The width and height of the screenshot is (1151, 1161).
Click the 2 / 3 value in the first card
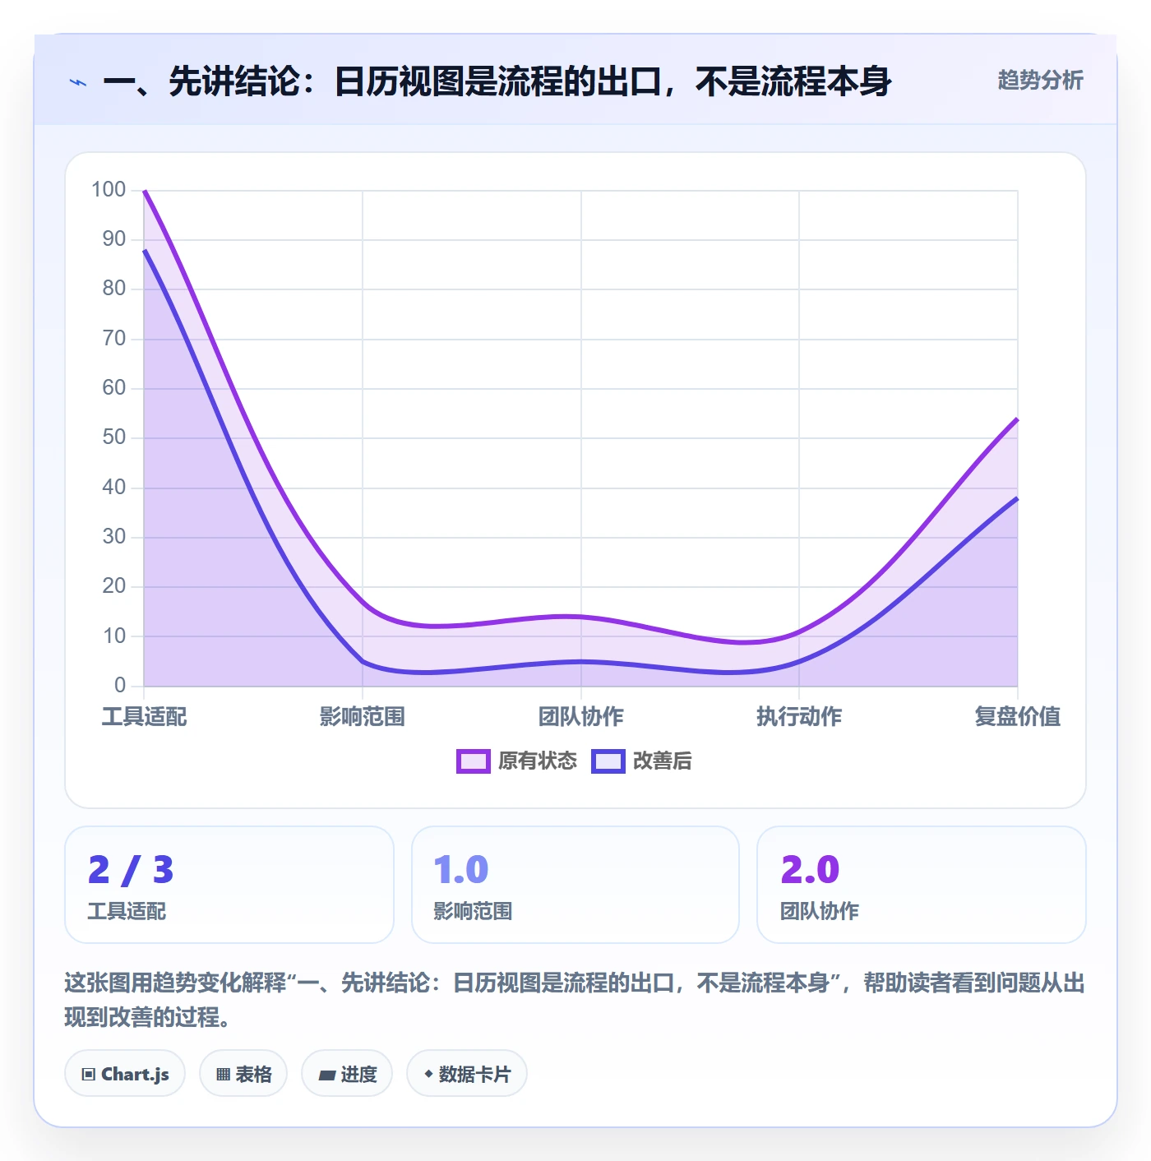coord(131,870)
